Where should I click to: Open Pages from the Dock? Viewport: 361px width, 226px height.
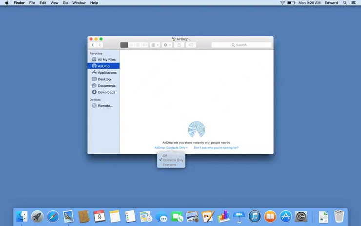click(208, 216)
